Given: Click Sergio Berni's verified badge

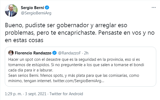Looking at the screenshot, I should point(47,7).
